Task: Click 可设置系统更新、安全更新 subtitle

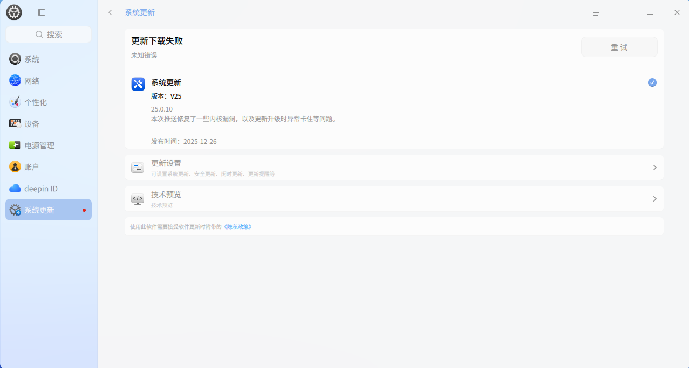Action: point(213,175)
